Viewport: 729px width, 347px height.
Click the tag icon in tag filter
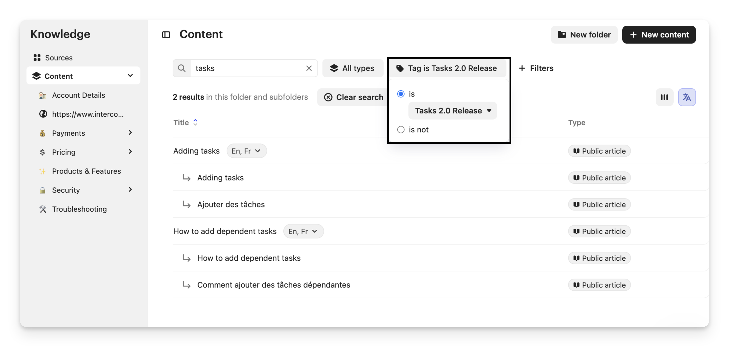[x=400, y=68]
